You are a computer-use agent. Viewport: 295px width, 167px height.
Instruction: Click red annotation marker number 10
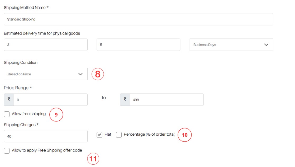(x=184, y=135)
